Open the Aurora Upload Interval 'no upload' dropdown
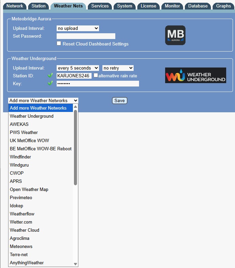The width and height of the screenshot is (235, 268). pos(78,28)
